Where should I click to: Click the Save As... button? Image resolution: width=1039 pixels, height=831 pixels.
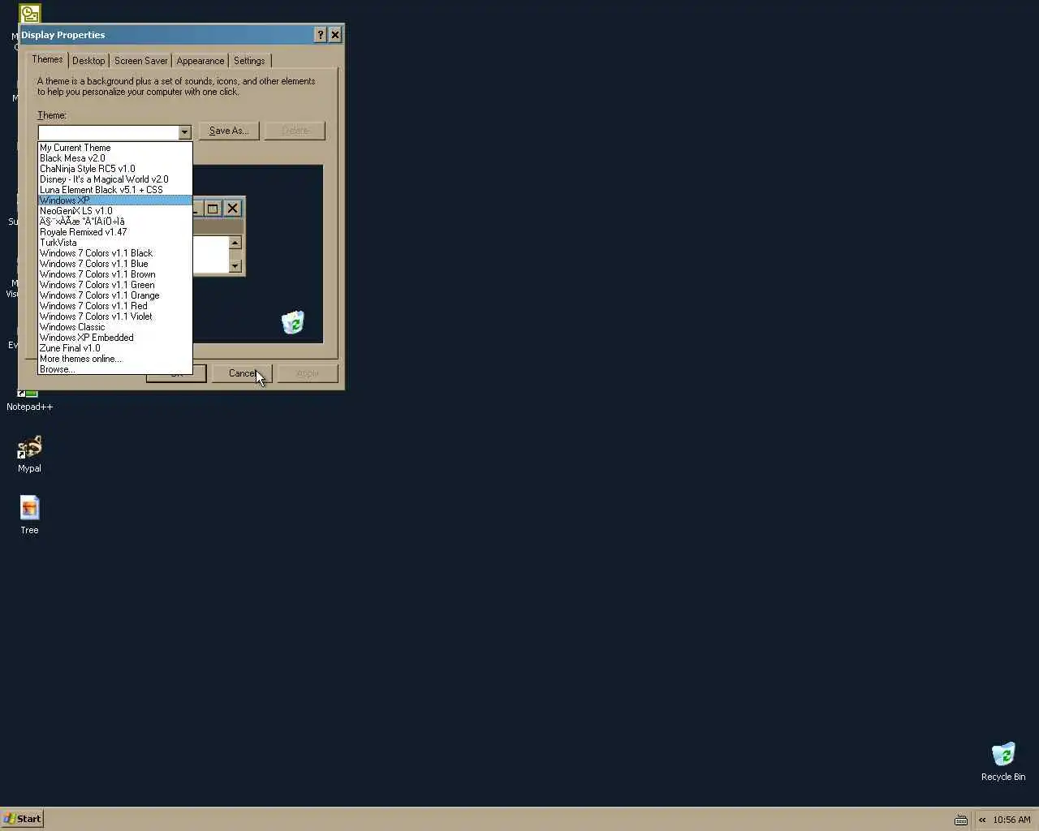tap(229, 131)
